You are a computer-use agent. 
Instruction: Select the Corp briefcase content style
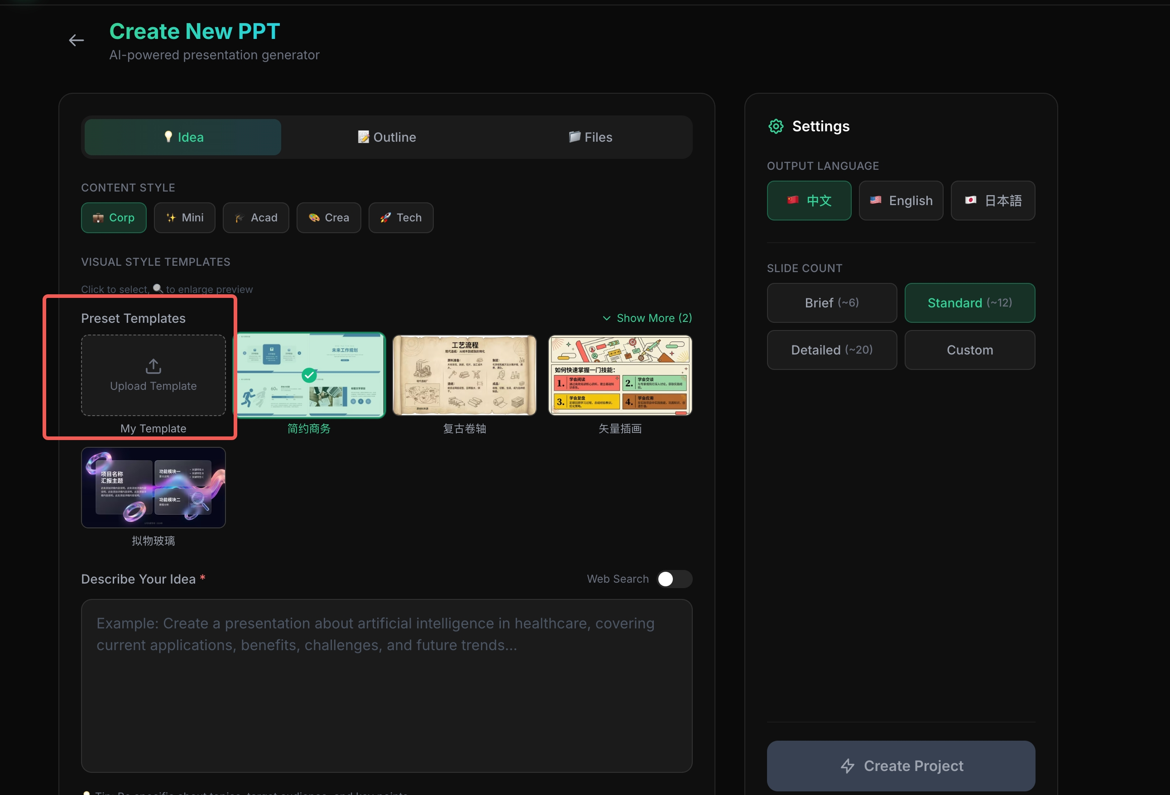[114, 217]
